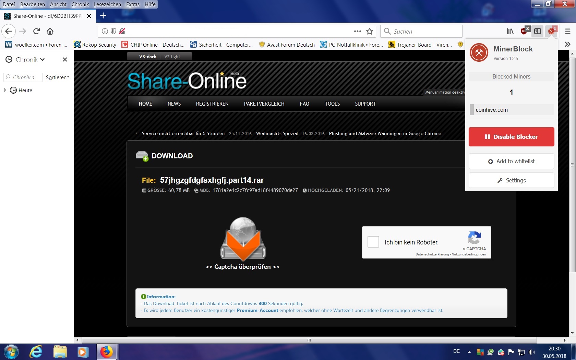Open the uBlock Origin extension popup

pyautogui.click(x=525, y=31)
